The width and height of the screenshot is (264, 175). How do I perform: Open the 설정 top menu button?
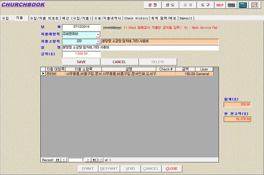tap(152, 5)
